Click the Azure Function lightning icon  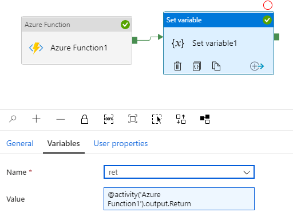[x=36, y=48]
